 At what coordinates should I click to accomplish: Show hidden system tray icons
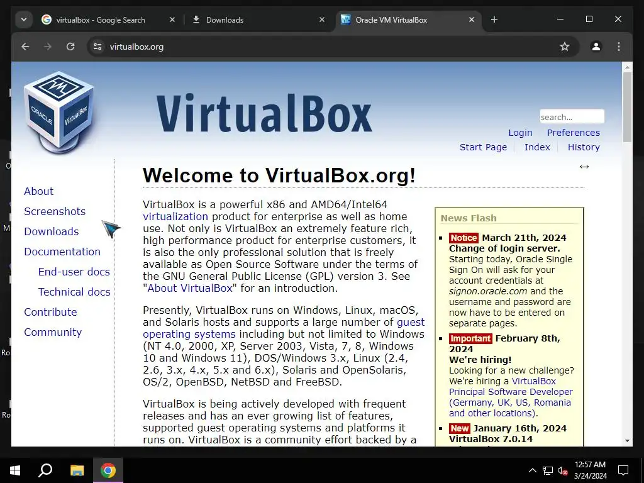point(532,470)
